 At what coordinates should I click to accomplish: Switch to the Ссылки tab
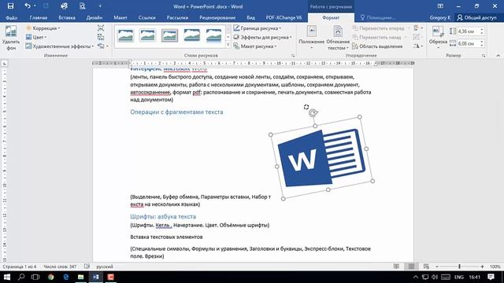tap(147, 17)
